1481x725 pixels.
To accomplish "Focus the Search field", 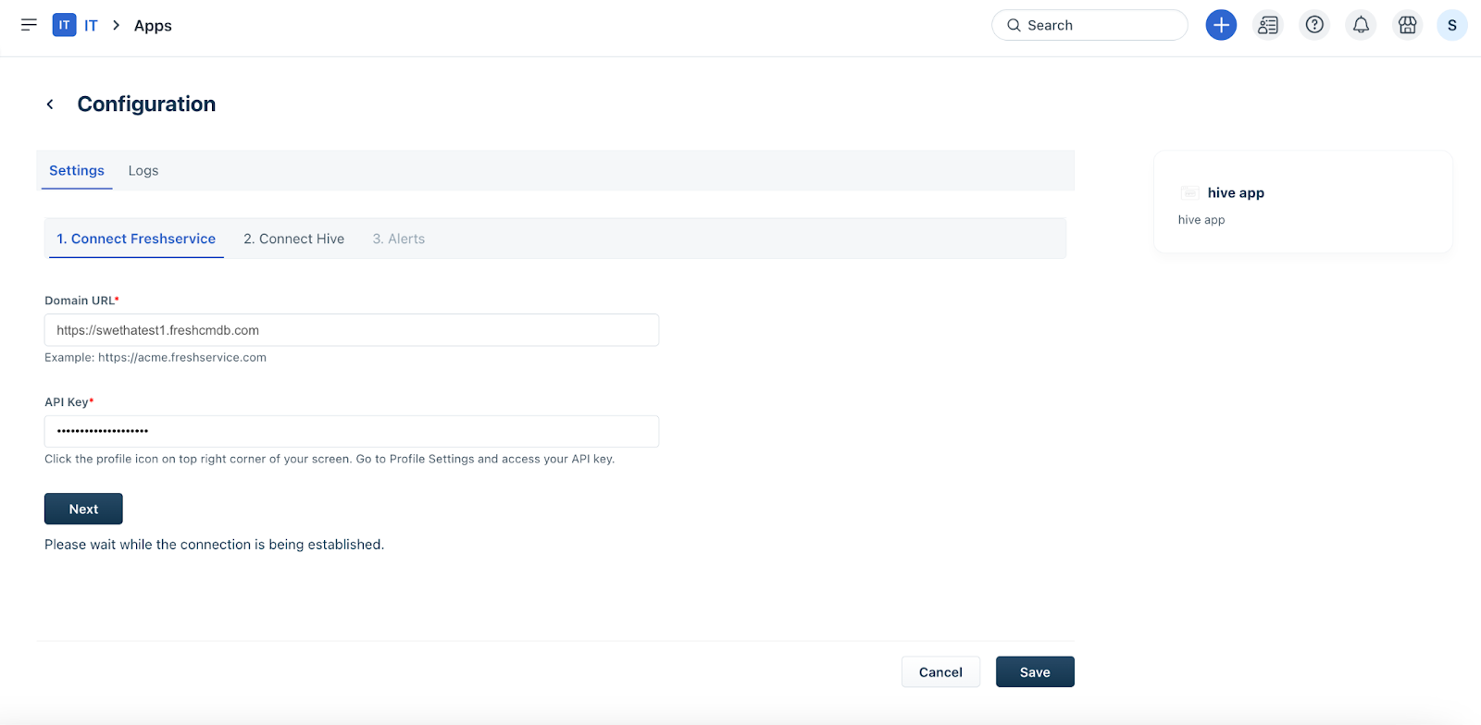I will click(1089, 25).
